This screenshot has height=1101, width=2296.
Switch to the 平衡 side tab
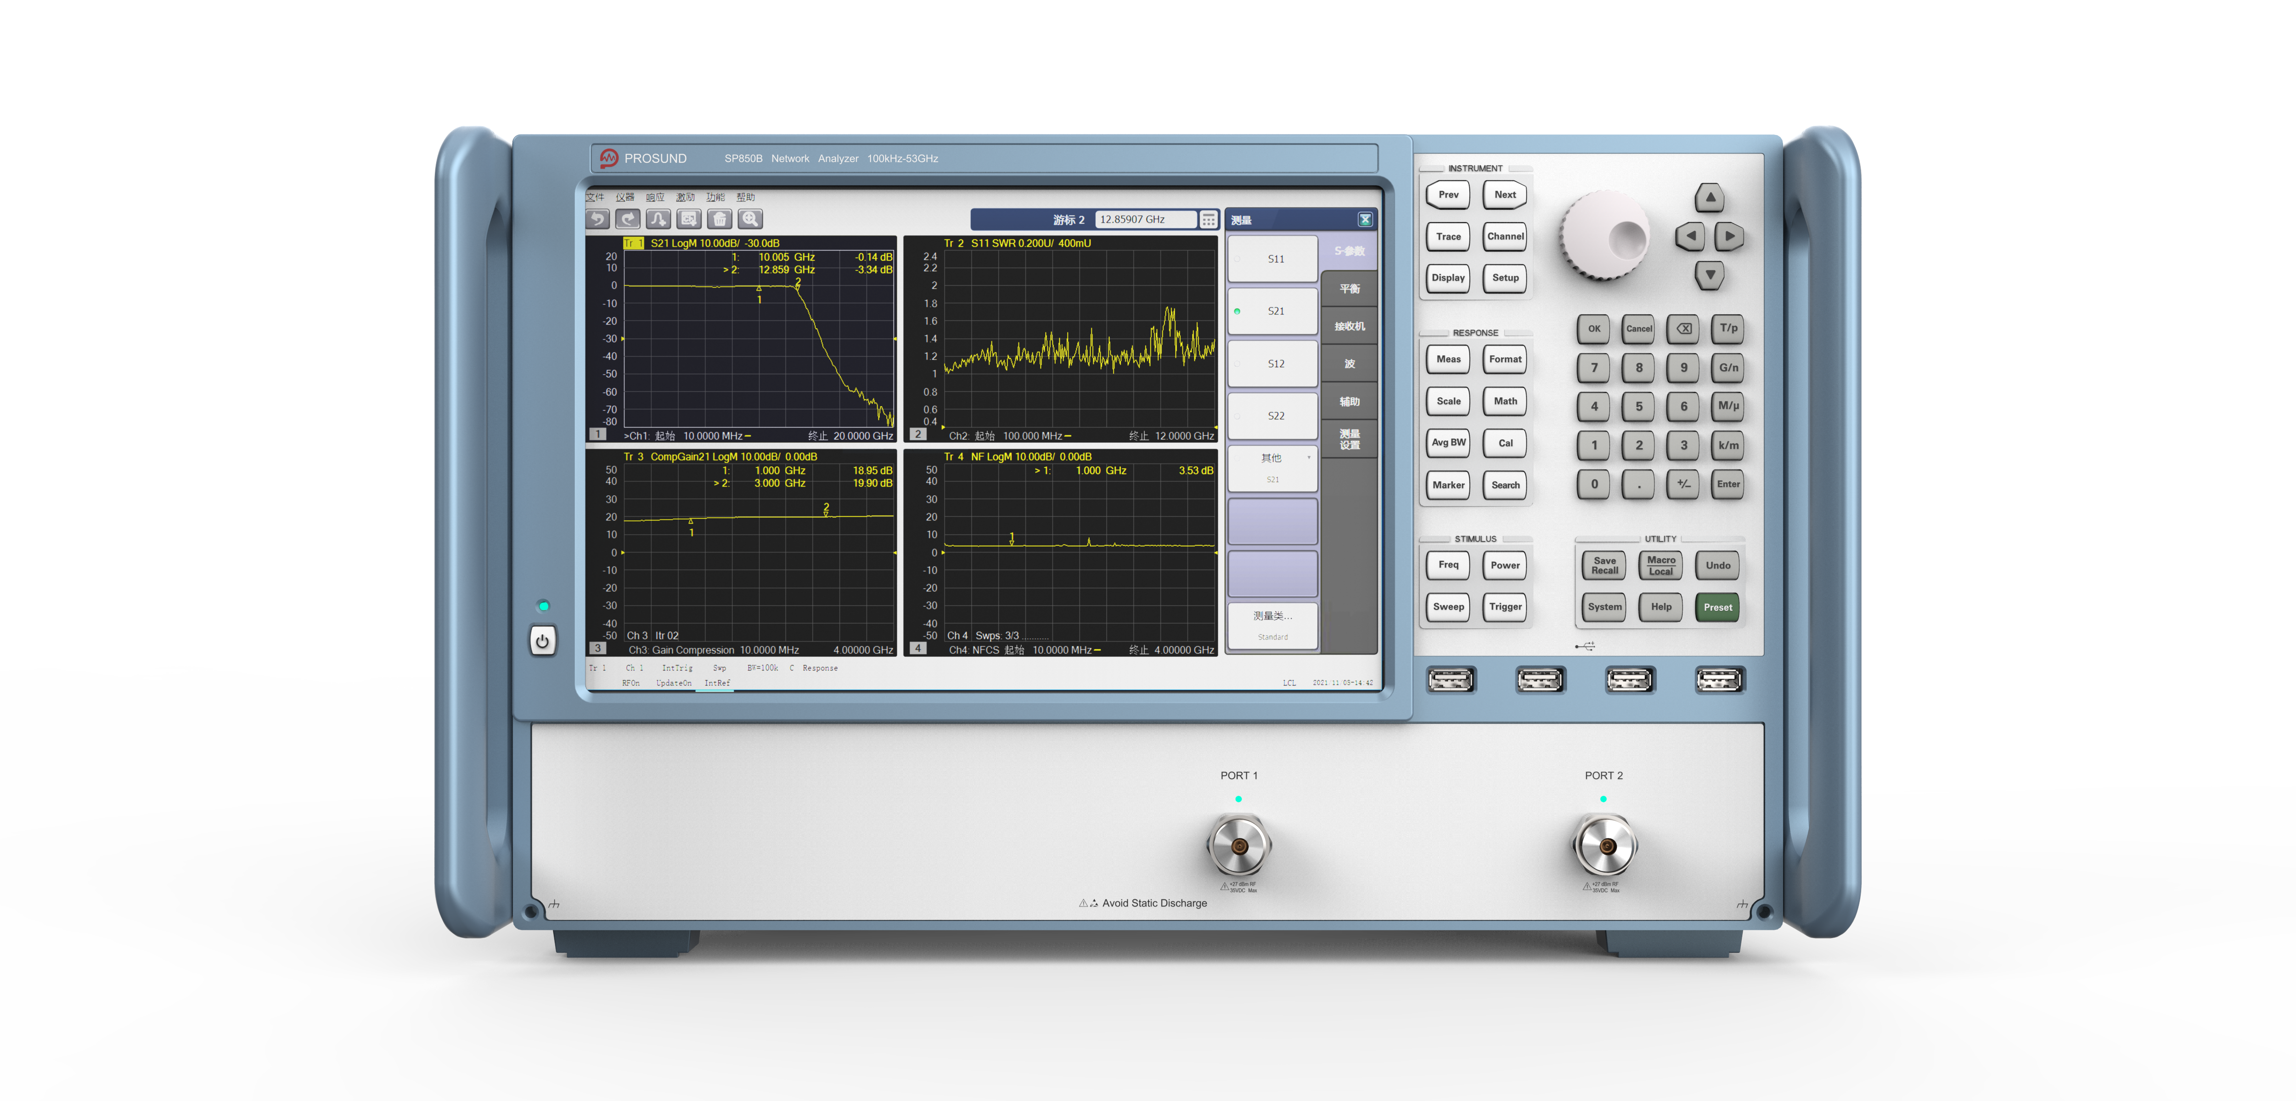pyautogui.click(x=1350, y=289)
